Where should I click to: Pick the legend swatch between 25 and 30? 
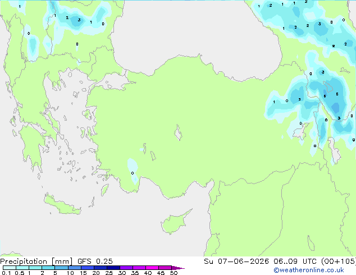tap(113, 268)
